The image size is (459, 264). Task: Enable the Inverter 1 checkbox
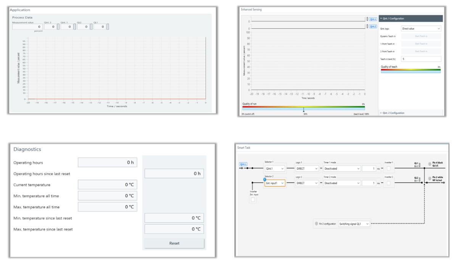coord(388,169)
